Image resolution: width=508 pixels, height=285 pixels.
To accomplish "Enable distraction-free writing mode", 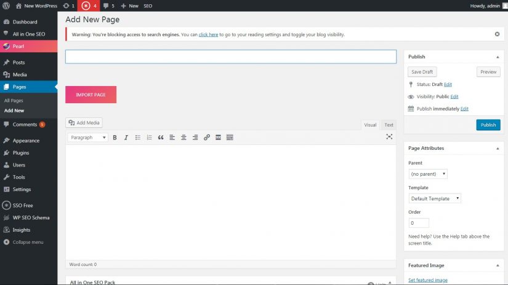I will (x=389, y=137).
